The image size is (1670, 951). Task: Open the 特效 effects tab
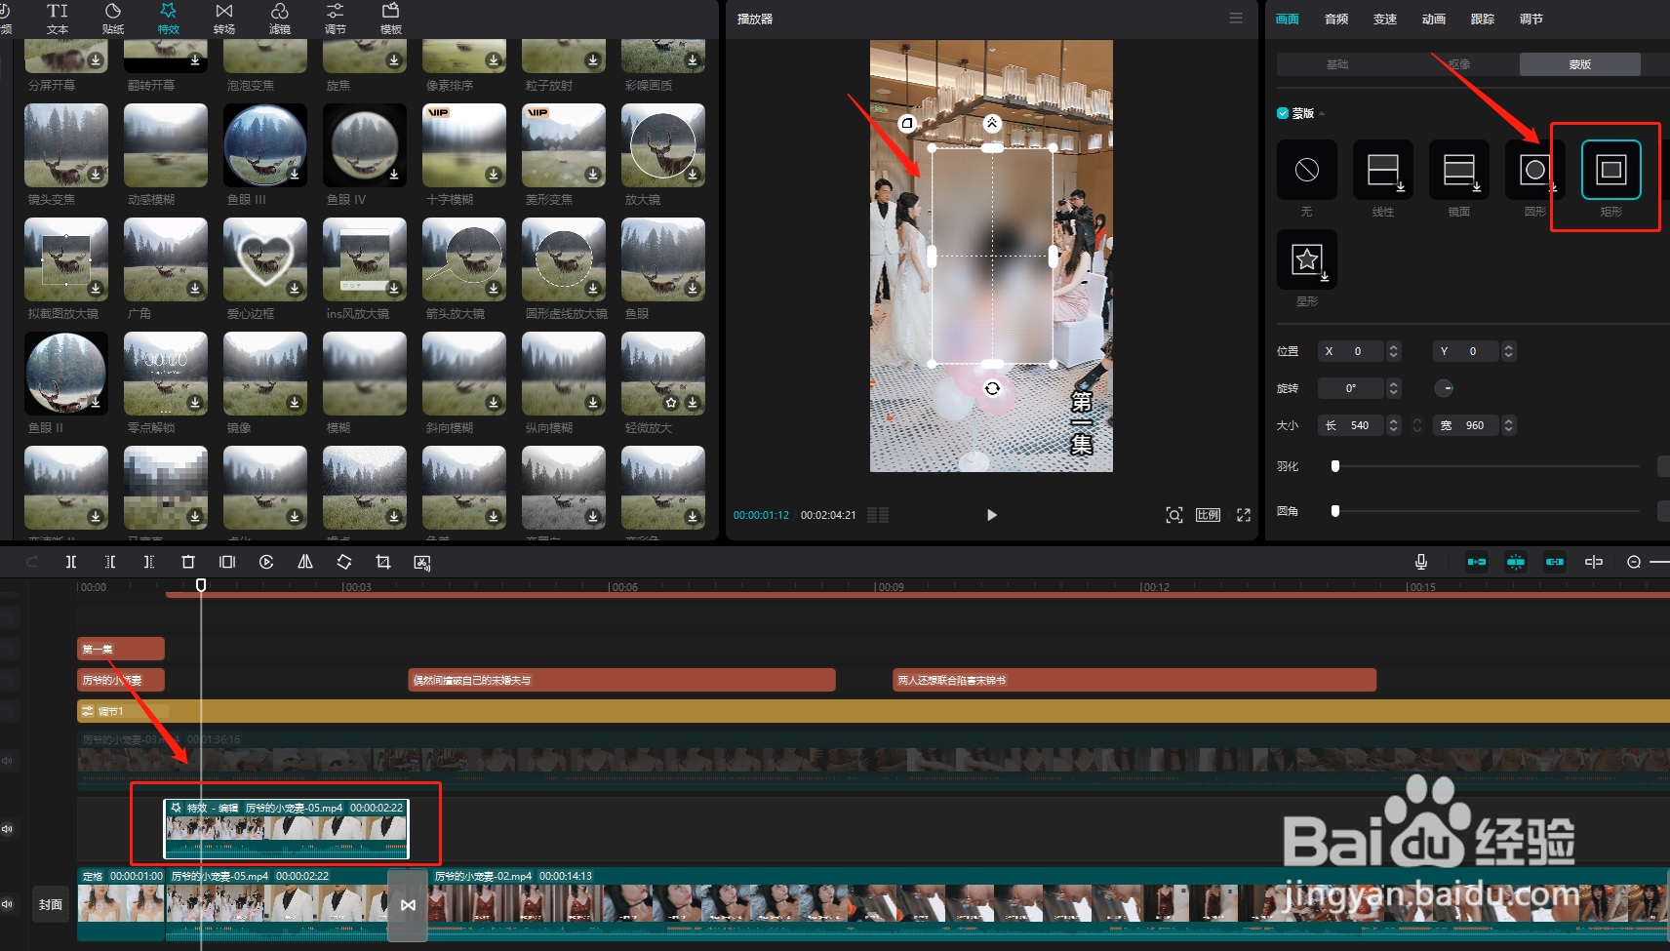[169, 18]
